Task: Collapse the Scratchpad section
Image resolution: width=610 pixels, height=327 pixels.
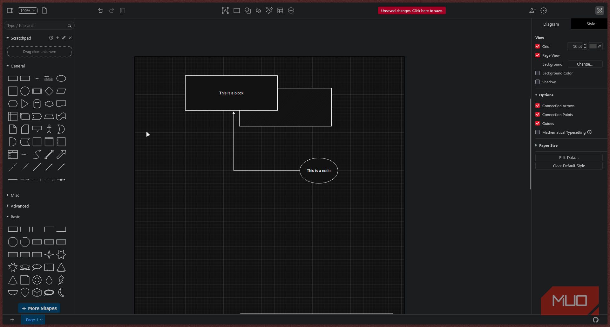Action: (19, 38)
